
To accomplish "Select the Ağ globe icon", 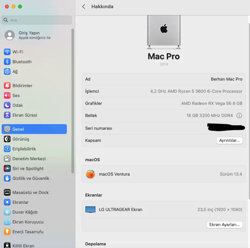I will (7, 71).
